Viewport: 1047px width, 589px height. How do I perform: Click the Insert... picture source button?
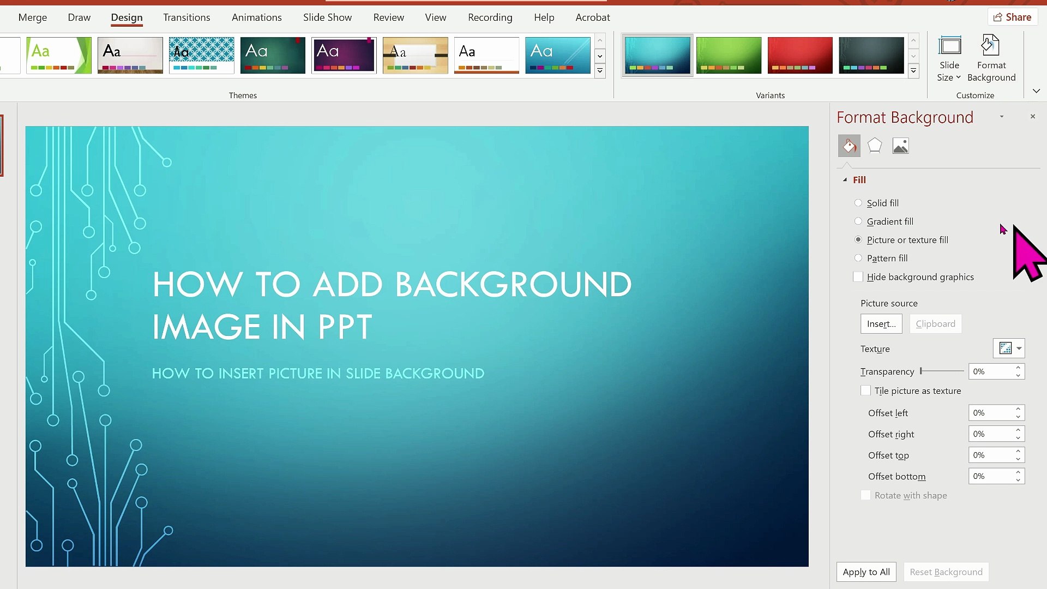(x=881, y=324)
